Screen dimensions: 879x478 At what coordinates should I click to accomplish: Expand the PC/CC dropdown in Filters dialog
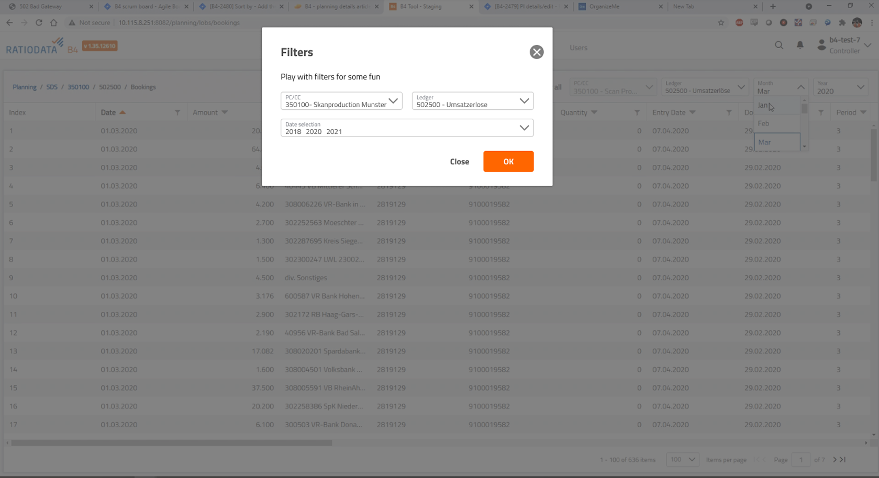[393, 101]
